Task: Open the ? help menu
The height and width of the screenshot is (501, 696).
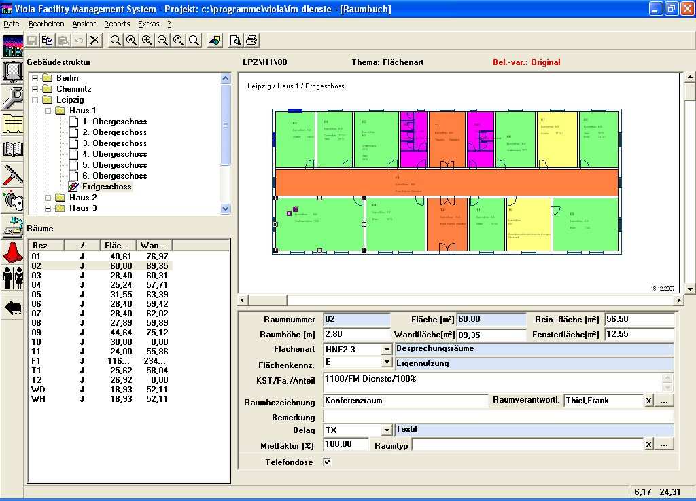Action: (169, 24)
